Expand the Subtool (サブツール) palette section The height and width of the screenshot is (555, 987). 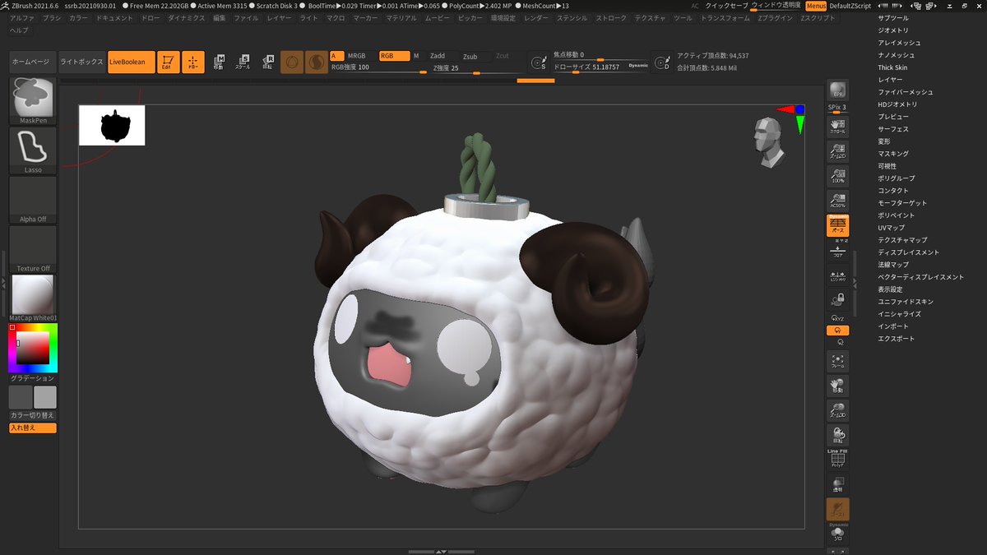coord(893,17)
